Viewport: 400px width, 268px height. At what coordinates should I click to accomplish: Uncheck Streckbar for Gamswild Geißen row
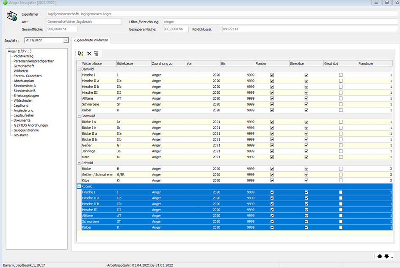[306, 145]
